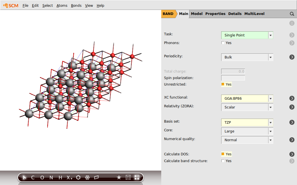Open Numerical quality details arrow
Screen dimensions: 297x185
tap(292, 140)
